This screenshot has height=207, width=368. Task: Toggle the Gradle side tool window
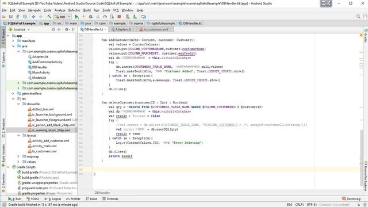366,36
